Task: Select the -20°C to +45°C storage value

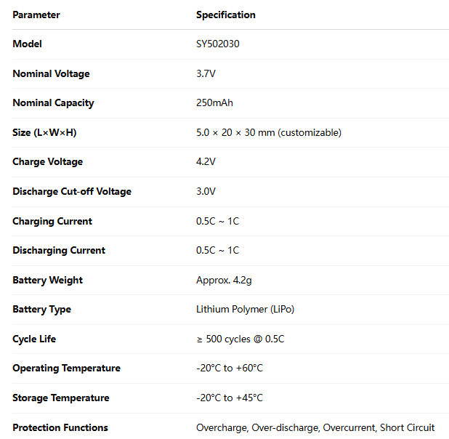Action: (x=230, y=398)
